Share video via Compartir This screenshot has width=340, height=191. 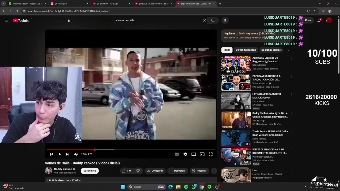pyautogui.click(x=155, y=171)
